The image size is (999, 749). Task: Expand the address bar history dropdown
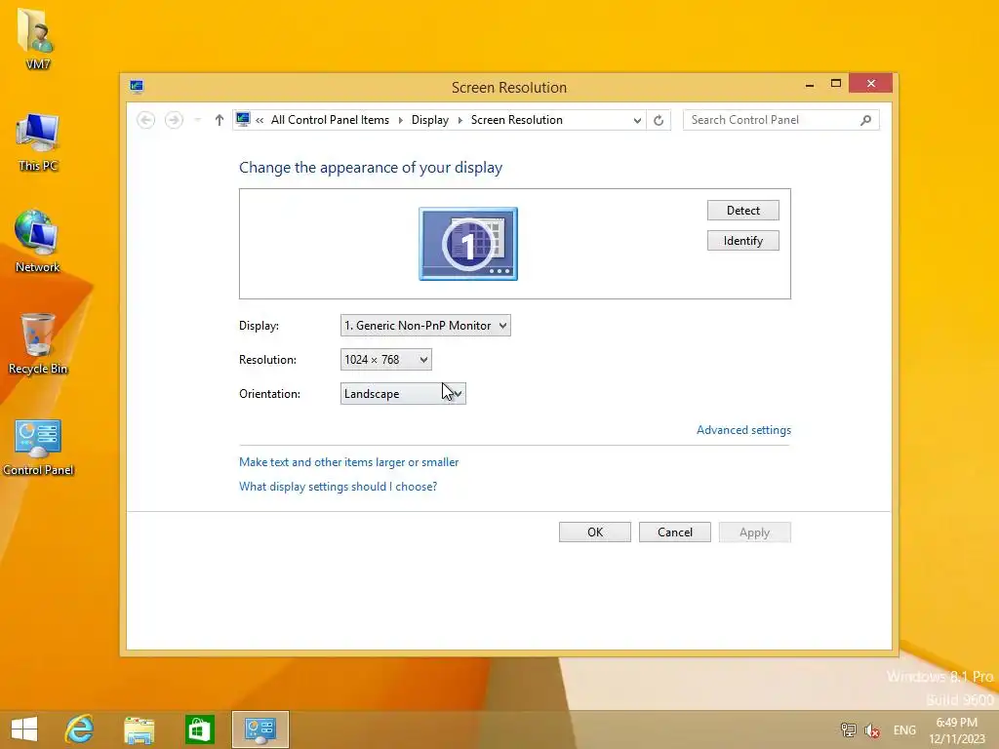point(637,120)
